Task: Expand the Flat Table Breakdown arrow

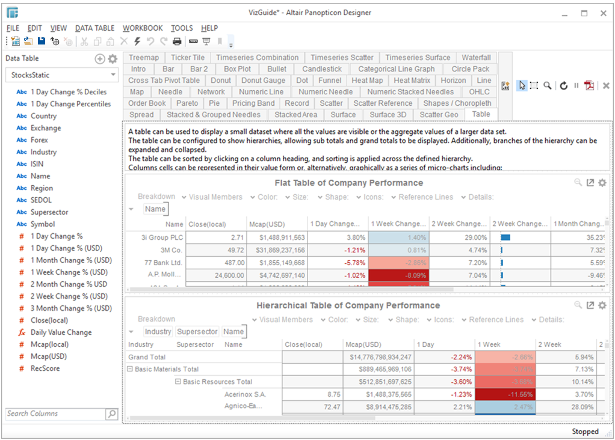Action: 131,209
